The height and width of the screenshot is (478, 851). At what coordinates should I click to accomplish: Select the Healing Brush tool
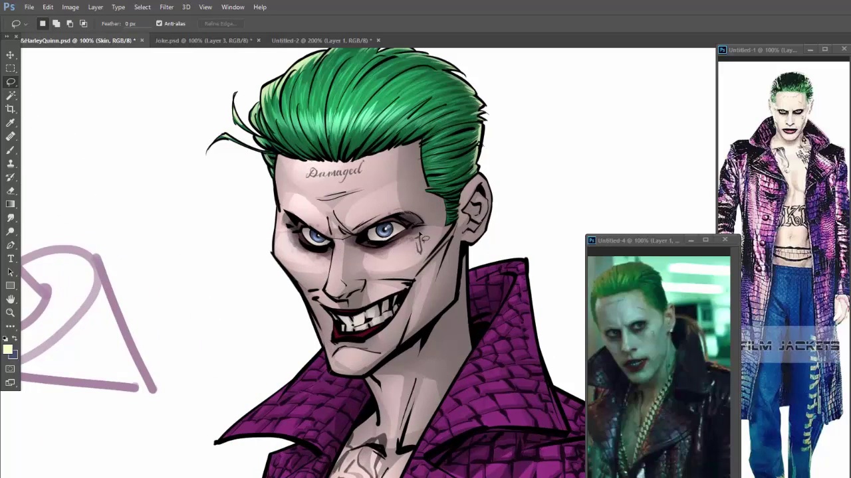11,136
